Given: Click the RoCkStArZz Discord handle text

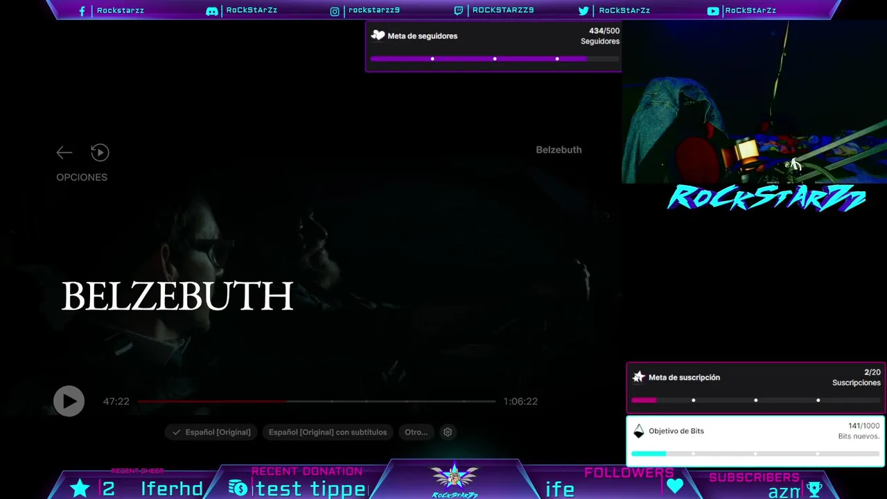Looking at the screenshot, I should tap(252, 10).
